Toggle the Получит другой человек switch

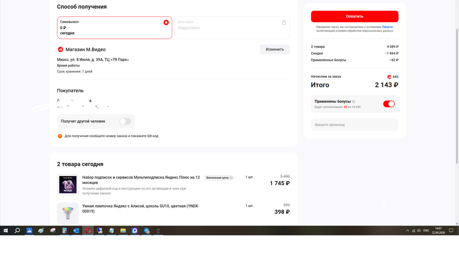click(x=125, y=121)
